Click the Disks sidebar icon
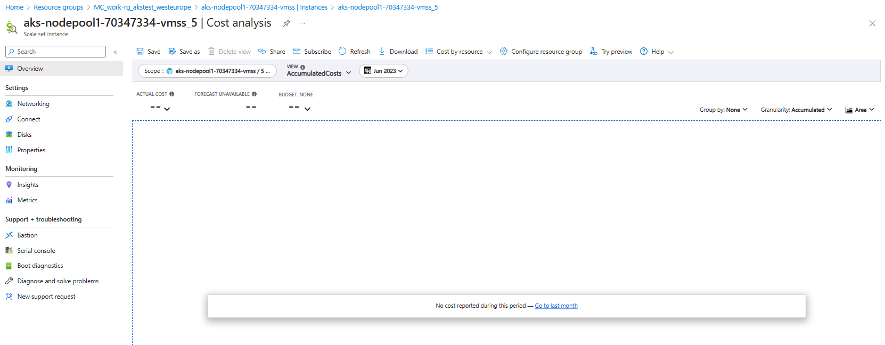 click(x=9, y=135)
